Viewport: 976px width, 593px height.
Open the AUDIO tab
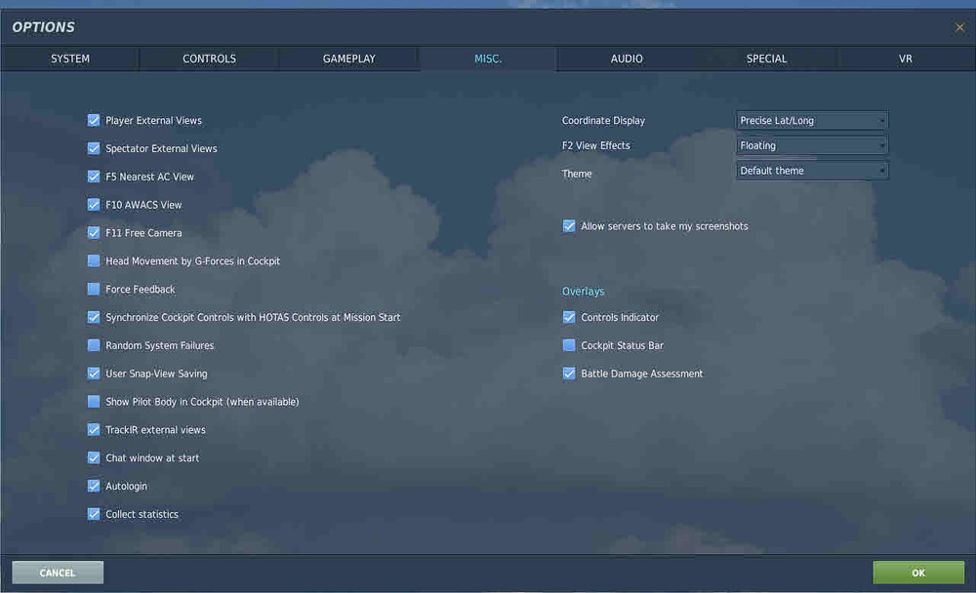627,59
